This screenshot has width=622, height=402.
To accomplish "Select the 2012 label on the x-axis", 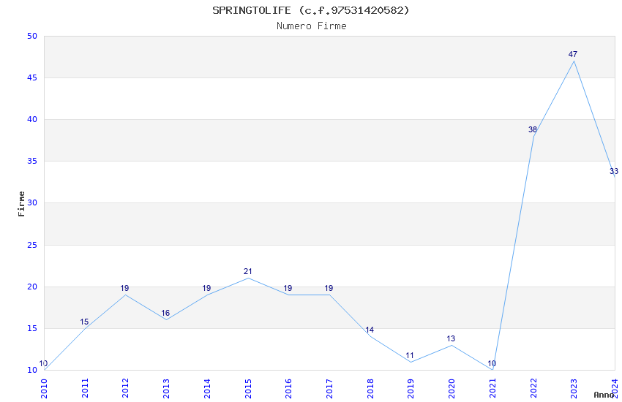I will (x=126, y=387).
